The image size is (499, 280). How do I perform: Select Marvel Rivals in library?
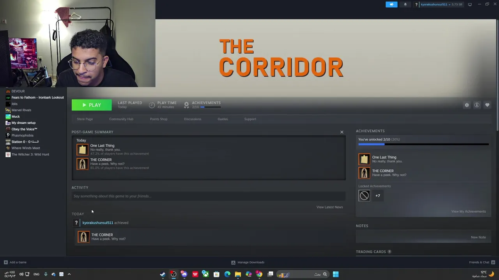tap(21, 110)
